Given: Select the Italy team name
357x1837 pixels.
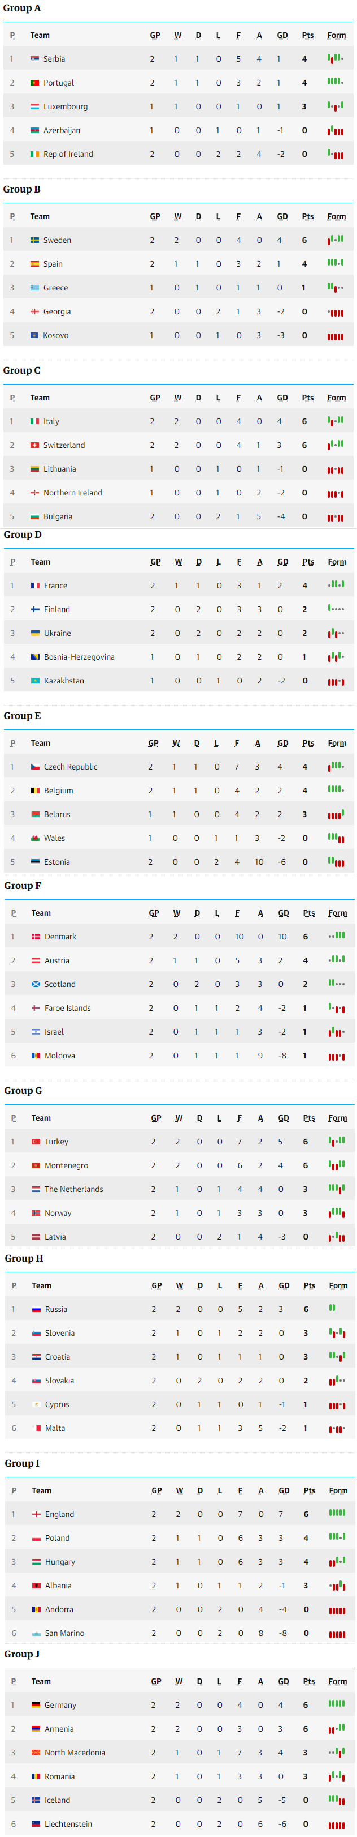Looking at the screenshot, I should click(x=51, y=421).
